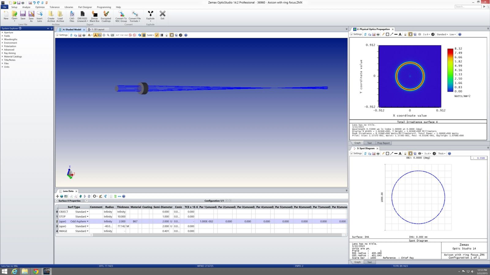The image size is (490, 275).
Task: Refresh the Spot Diagram window
Action: [x=365, y=153]
